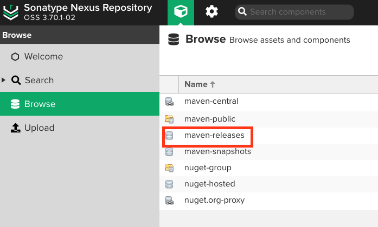Image resolution: width=378 pixels, height=227 pixels.
Task: Open the Browse cube icon in header
Action: click(181, 11)
